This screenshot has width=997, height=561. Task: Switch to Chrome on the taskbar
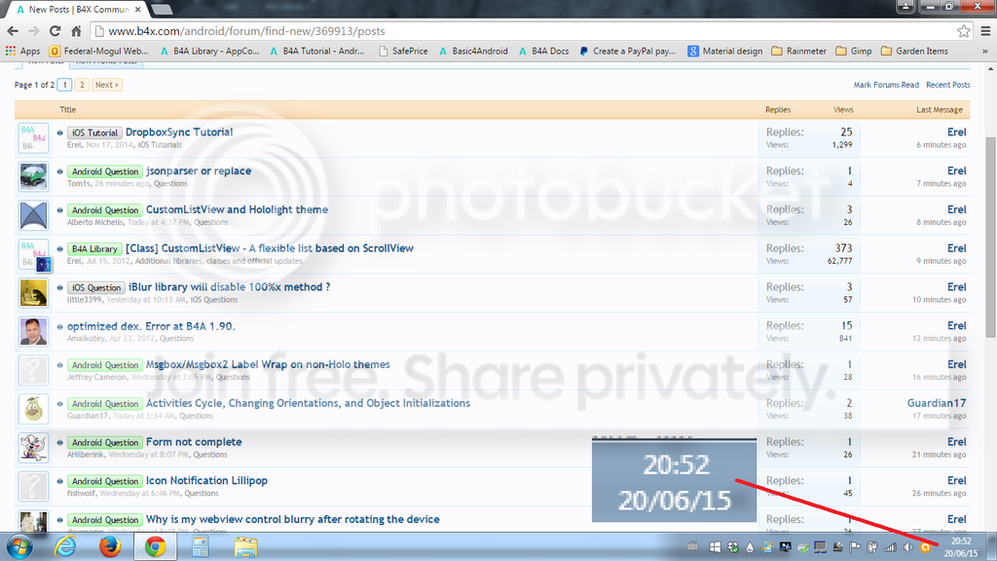155,546
